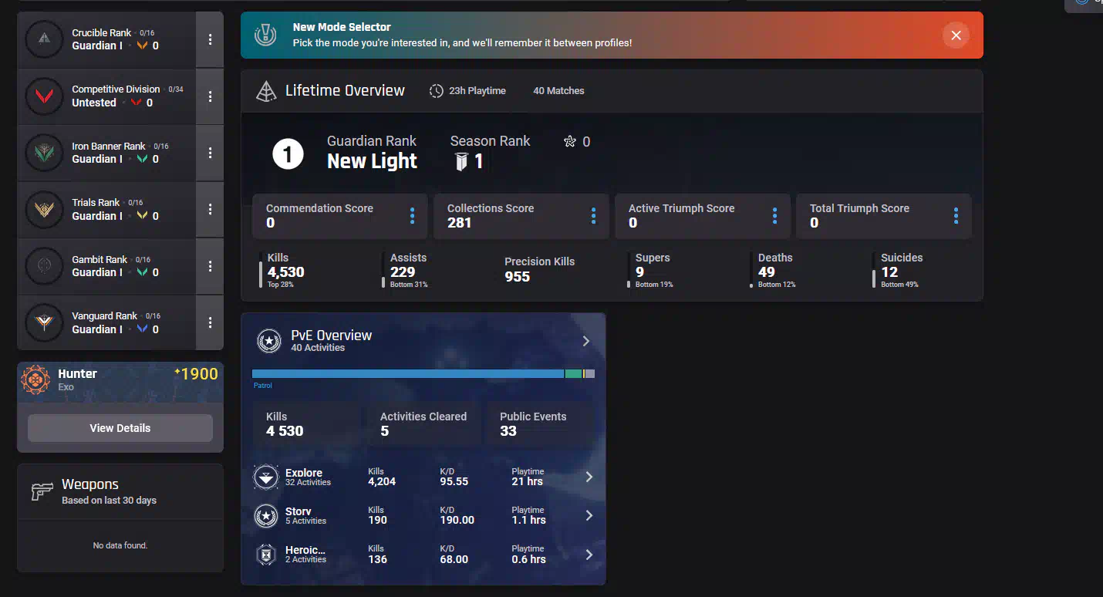Click the Gambit Rank emblem icon
The width and height of the screenshot is (1103, 597).
click(44, 266)
